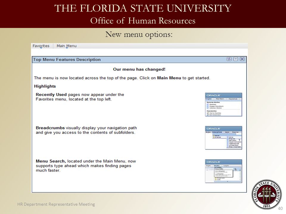This screenshot has width=286, height=214.
Task: Click the Florida State University seal
Action: click(x=266, y=195)
